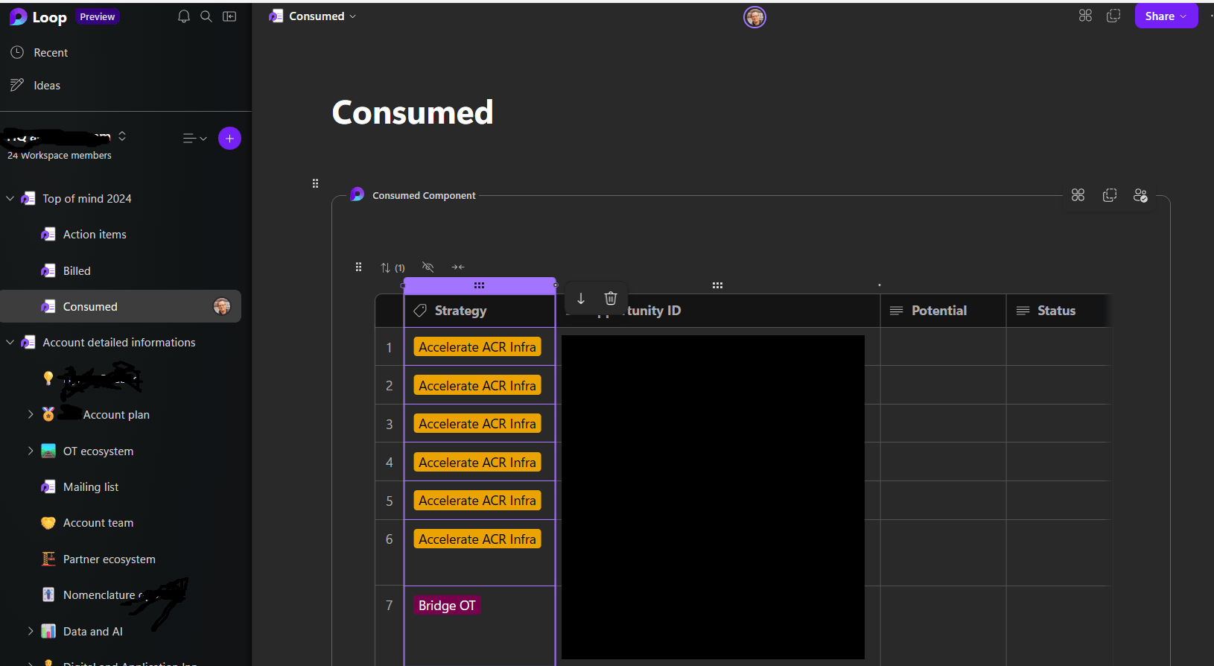Screen dimensions: 1214x666
Task: Click Opportunity ID column drag handle
Action: 717,285
